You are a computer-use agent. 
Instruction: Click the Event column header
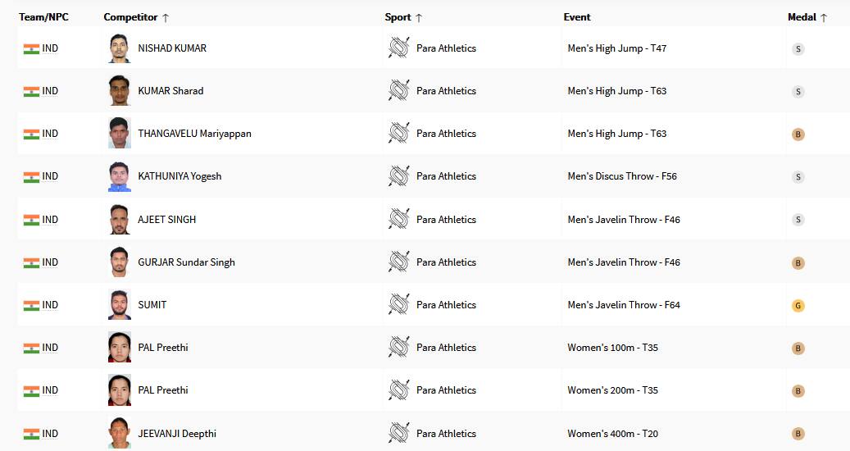[577, 17]
